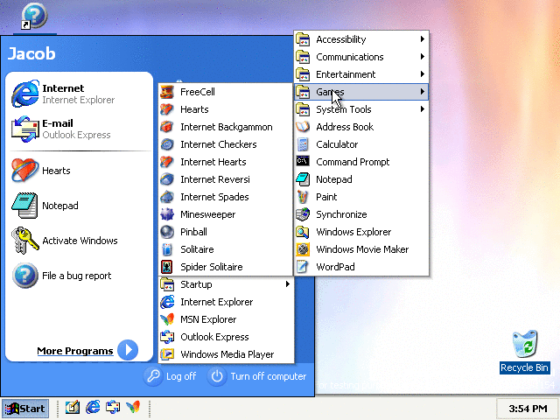Screen dimensions: 560x420
Task: Expand the Startup folder arrow
Action: [288, 283]
